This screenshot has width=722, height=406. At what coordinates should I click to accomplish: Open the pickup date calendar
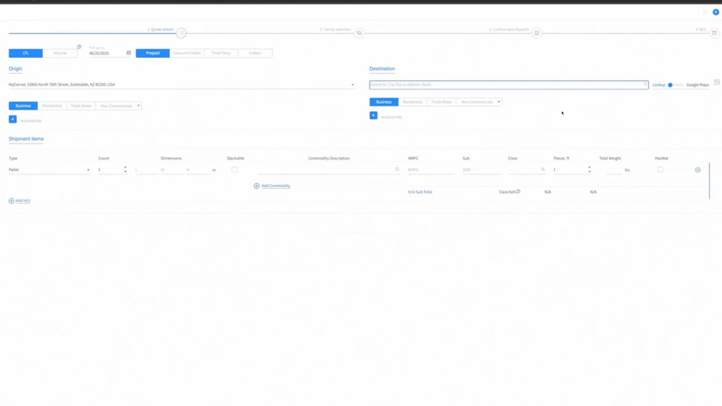pyautogui.click(x=128, y=53)
